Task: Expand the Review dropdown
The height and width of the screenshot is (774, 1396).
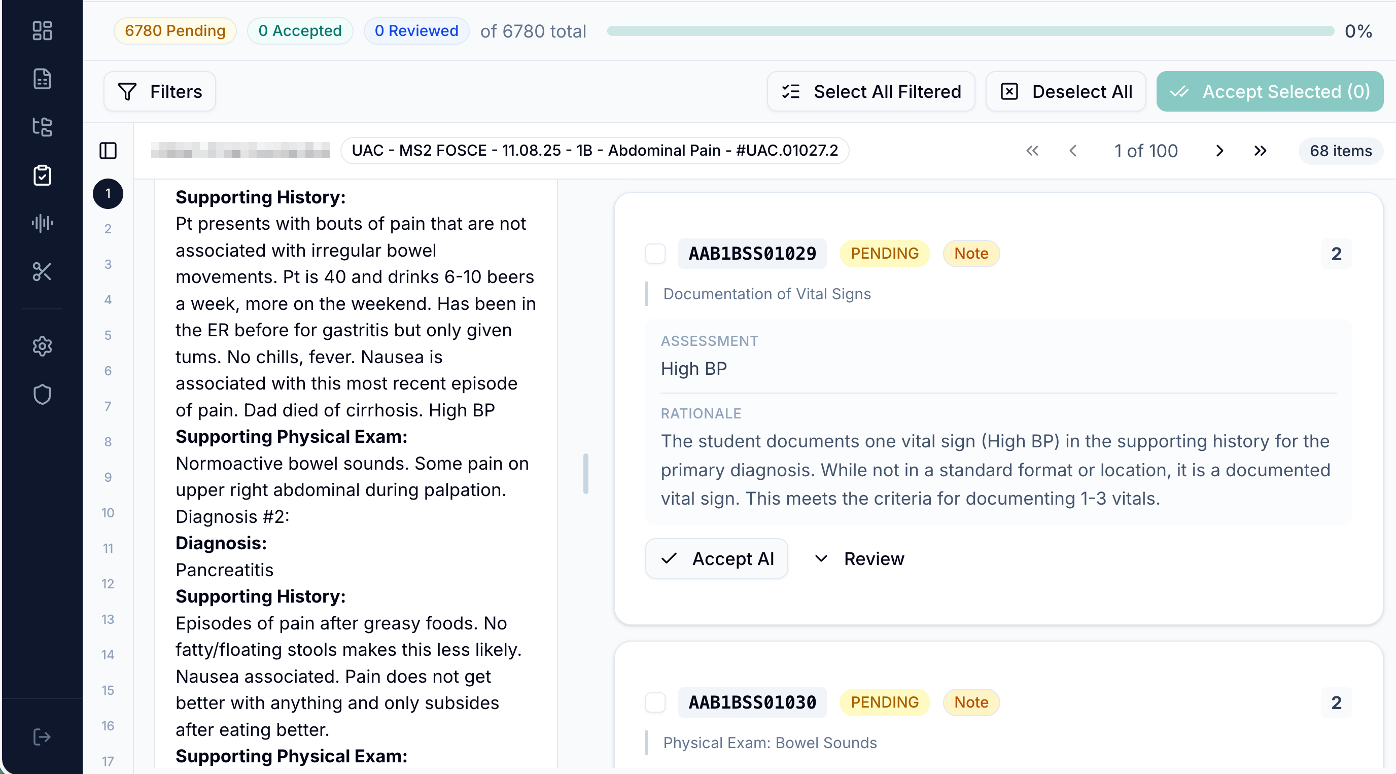Action: (859, 558)
